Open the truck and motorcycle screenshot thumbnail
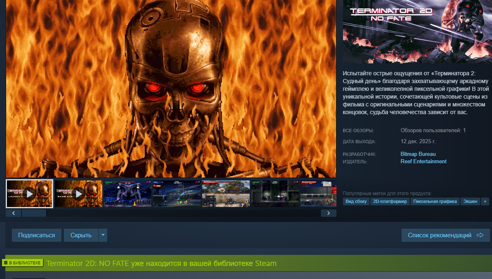492x279 pixels. [x=226, y=193]
